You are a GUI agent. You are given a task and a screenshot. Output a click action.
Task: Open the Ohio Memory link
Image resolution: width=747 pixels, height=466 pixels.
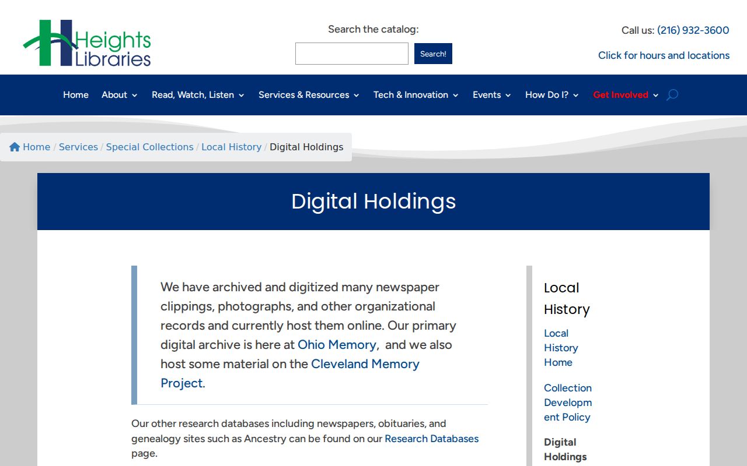pyautogui.click(x=337, y=345)
